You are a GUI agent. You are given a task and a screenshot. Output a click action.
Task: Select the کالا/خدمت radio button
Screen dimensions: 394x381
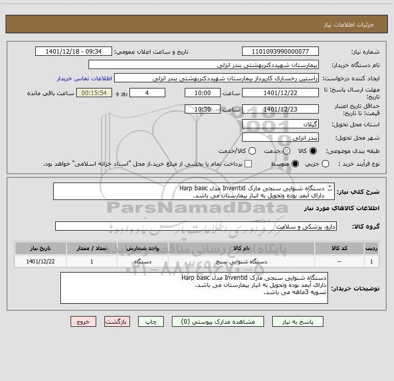tap(252, 151)
